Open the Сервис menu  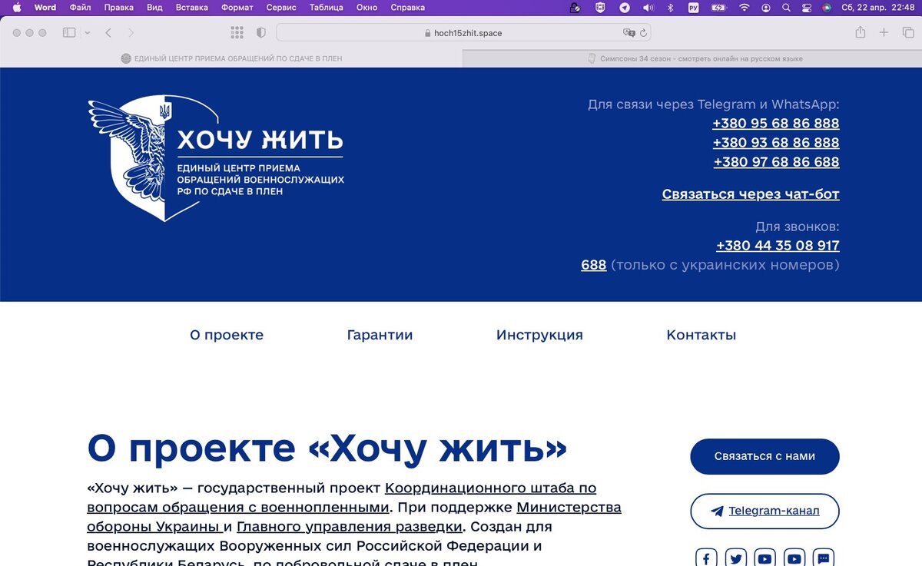tap(281, 8)
